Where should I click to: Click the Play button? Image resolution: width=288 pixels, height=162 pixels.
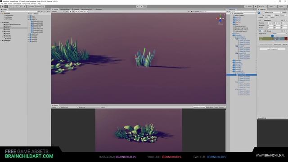coord(138,6)
